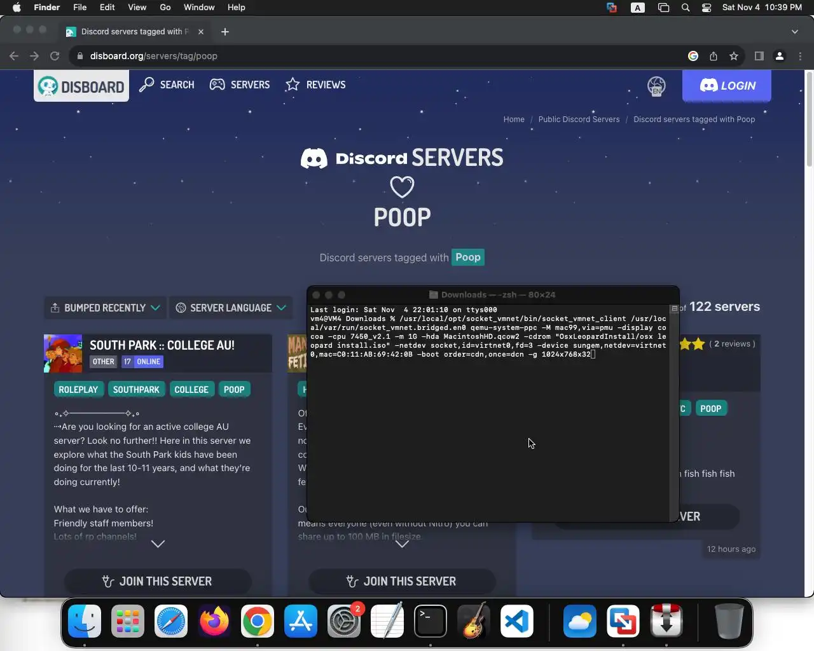Open Weather app in dock
The height and width of the screenshot is (651, 814).
[x=580, y=621]
